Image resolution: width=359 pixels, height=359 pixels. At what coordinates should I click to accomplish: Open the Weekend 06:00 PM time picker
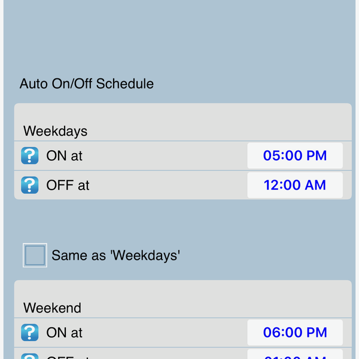295,333
